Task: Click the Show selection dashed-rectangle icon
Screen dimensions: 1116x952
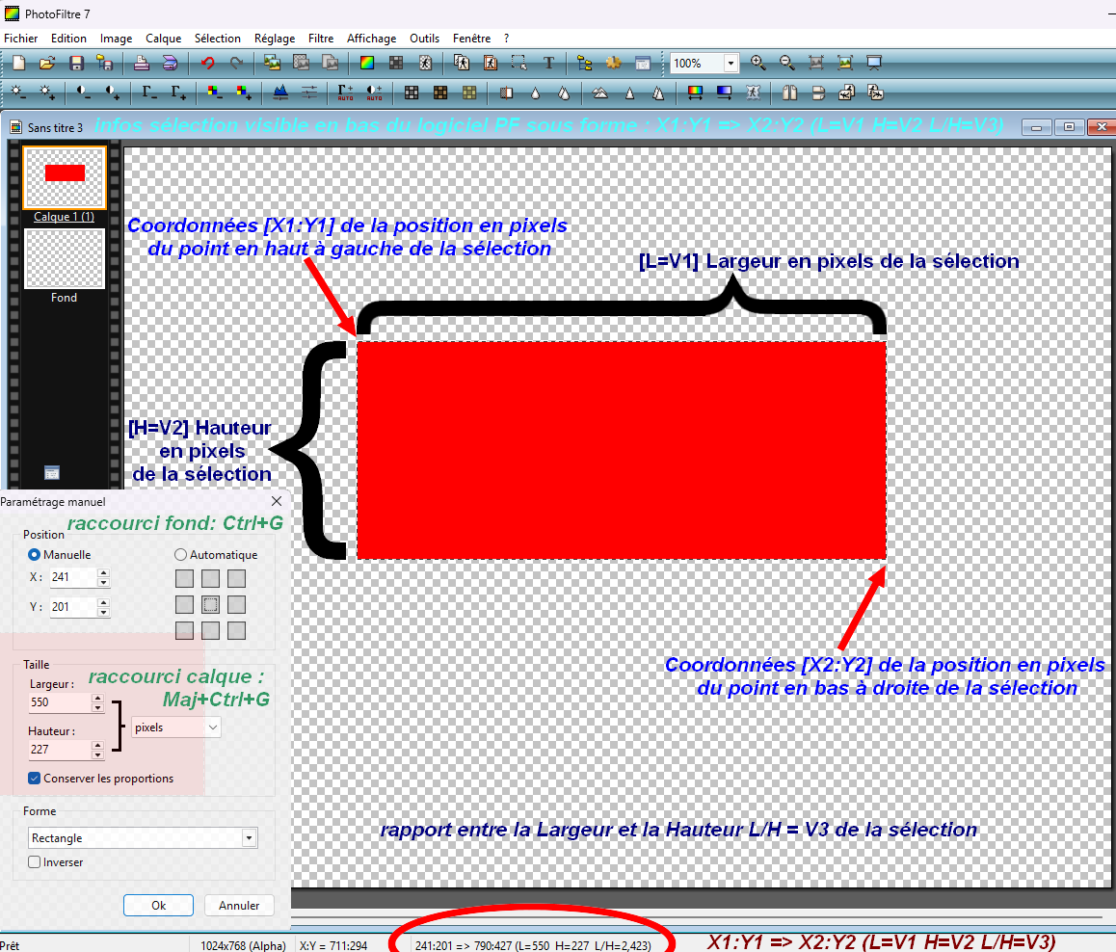Action: 518,64
